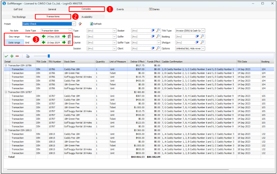This screenshot has height=174, width=277.
Task: Switch to the General tab
Action: (x=52, y=9)
